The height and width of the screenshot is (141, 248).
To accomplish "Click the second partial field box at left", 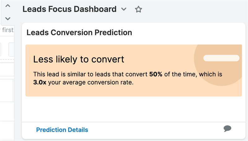I will click(12, 49).
